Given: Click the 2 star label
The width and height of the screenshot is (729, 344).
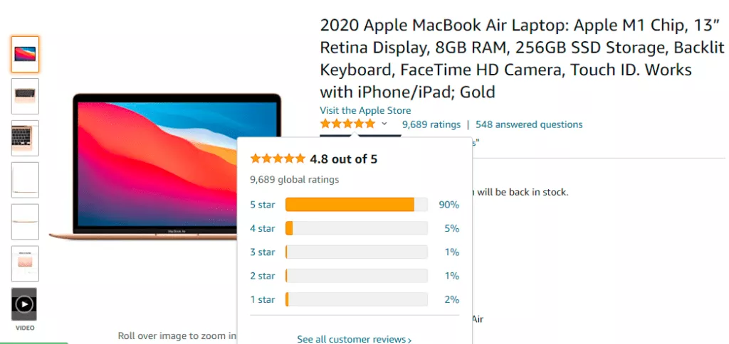Looking at the screenshot, I should 262,276.
